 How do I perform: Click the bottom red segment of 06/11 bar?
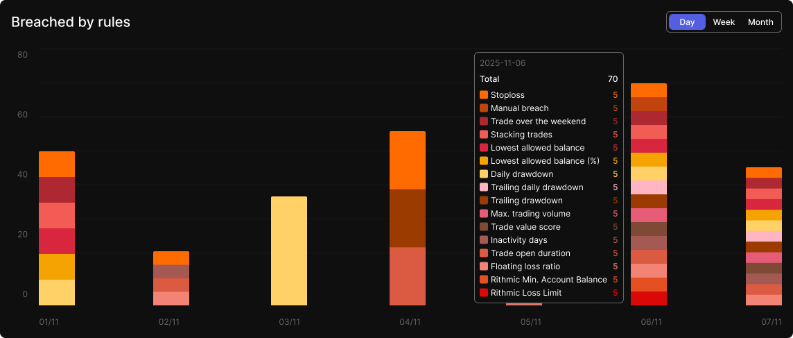(x=649, y=298)
